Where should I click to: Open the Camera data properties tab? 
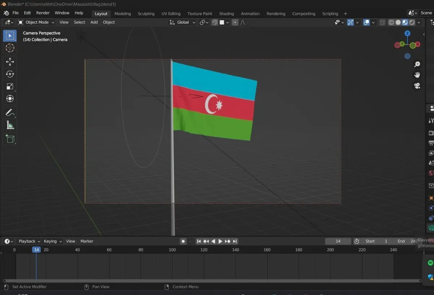tap(430, 228)
